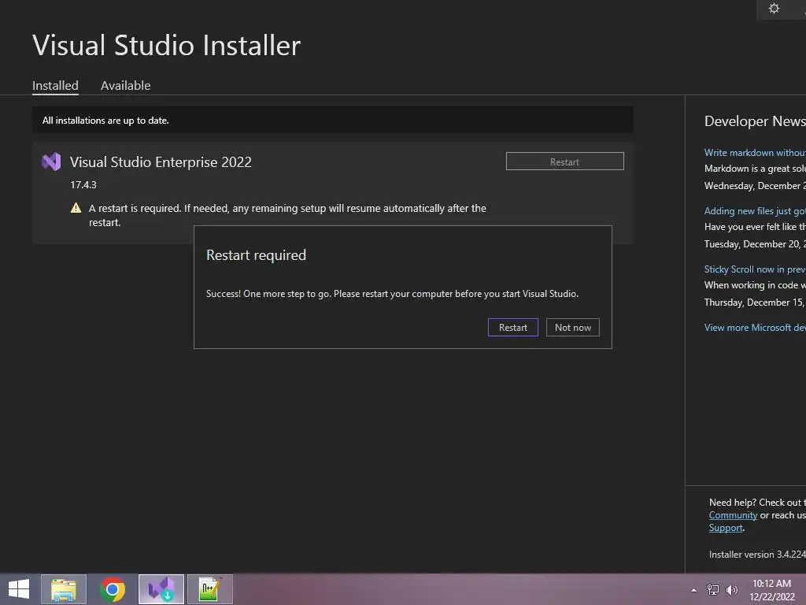Show hidden system tray icons

point(694,590)
